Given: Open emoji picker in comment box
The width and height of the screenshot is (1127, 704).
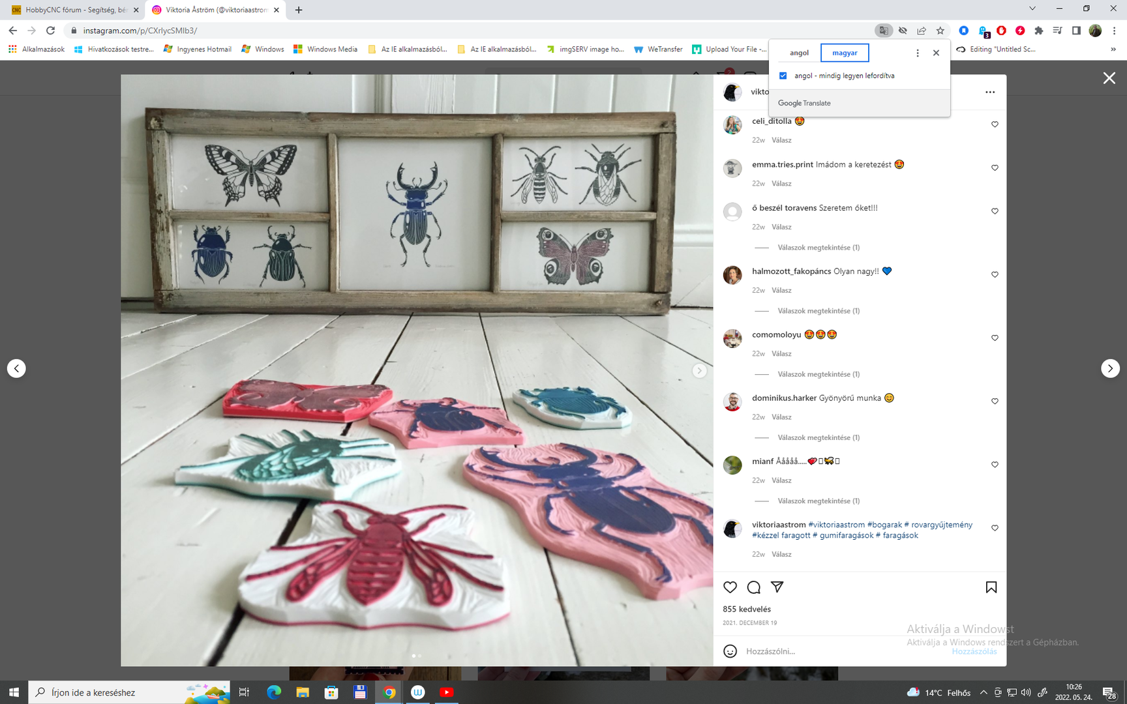Looking at the screenshot, I should [x=730, y=651].
